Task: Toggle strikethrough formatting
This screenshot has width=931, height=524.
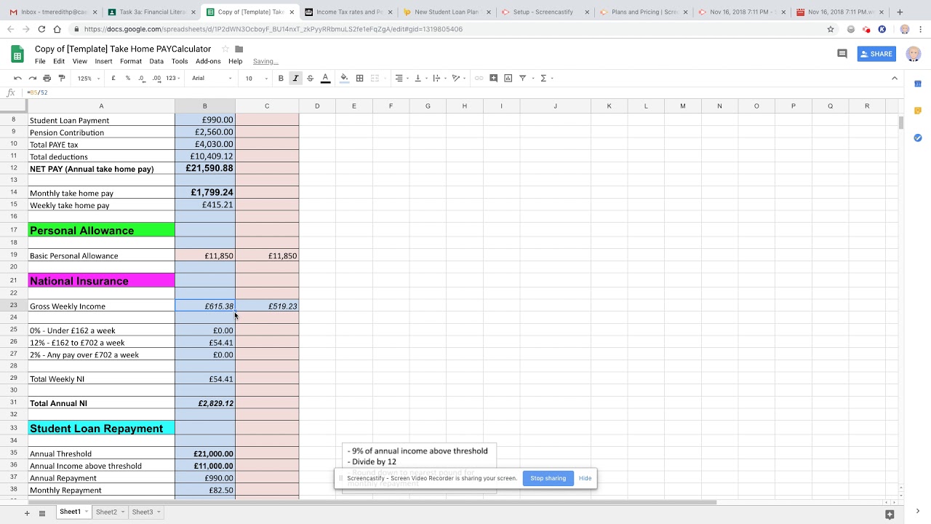Action: click(310, 78)
